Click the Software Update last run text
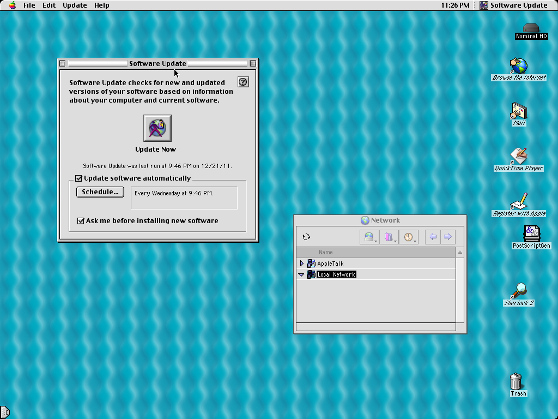This screenshot has width=558, height=419. click(x=157, y=166)
